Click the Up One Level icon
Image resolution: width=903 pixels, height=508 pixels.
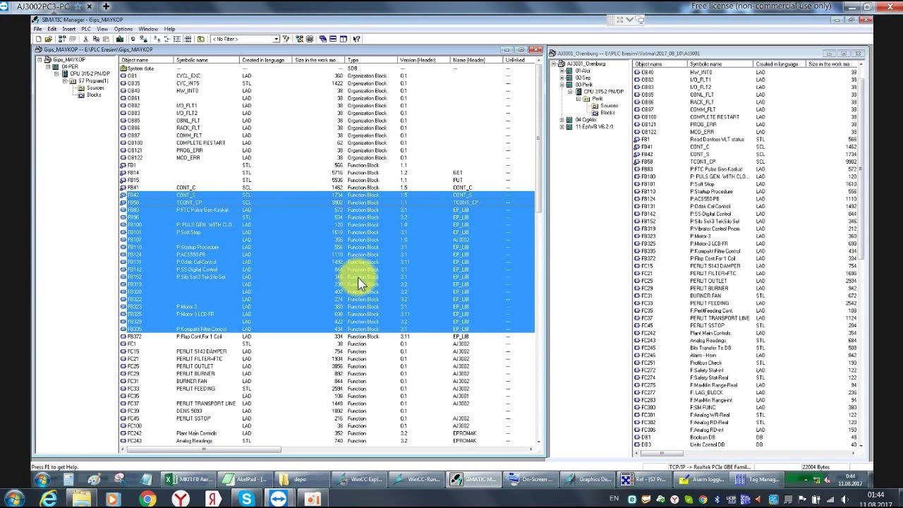point(200,39)
